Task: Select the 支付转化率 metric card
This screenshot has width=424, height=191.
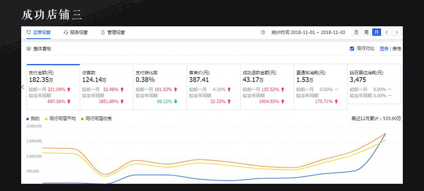Action: (x=160, y=87)
